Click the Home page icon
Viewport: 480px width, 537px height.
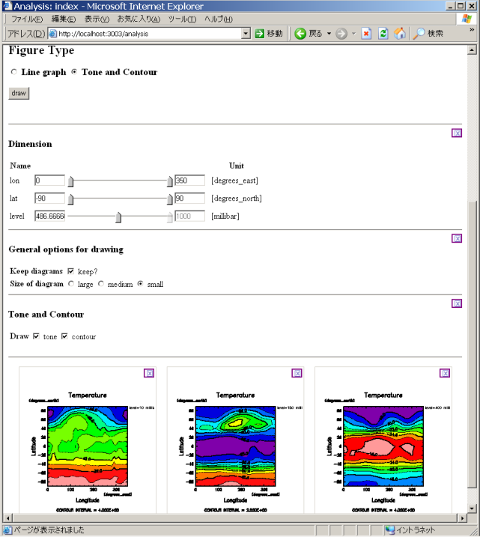point(400,34)
